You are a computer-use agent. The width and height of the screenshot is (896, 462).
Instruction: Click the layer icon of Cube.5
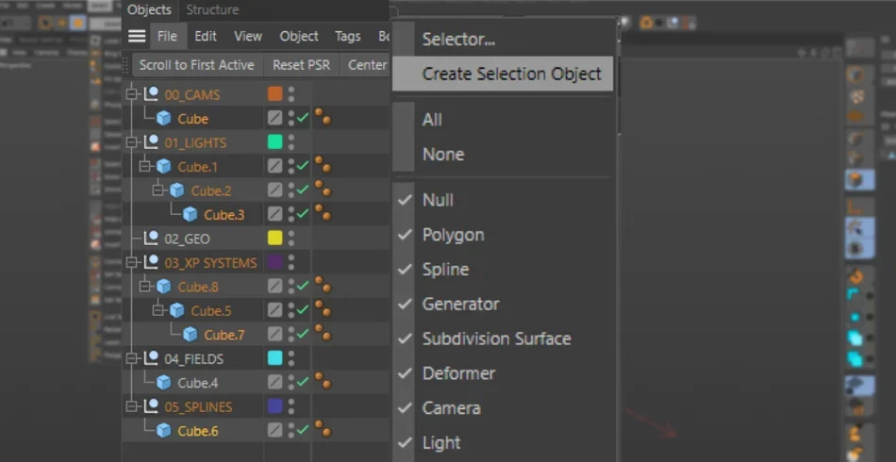(x=274, y=309)
